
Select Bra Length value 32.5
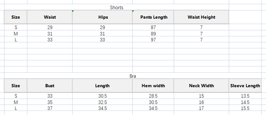pyautogui.click(x=102, y=102)
